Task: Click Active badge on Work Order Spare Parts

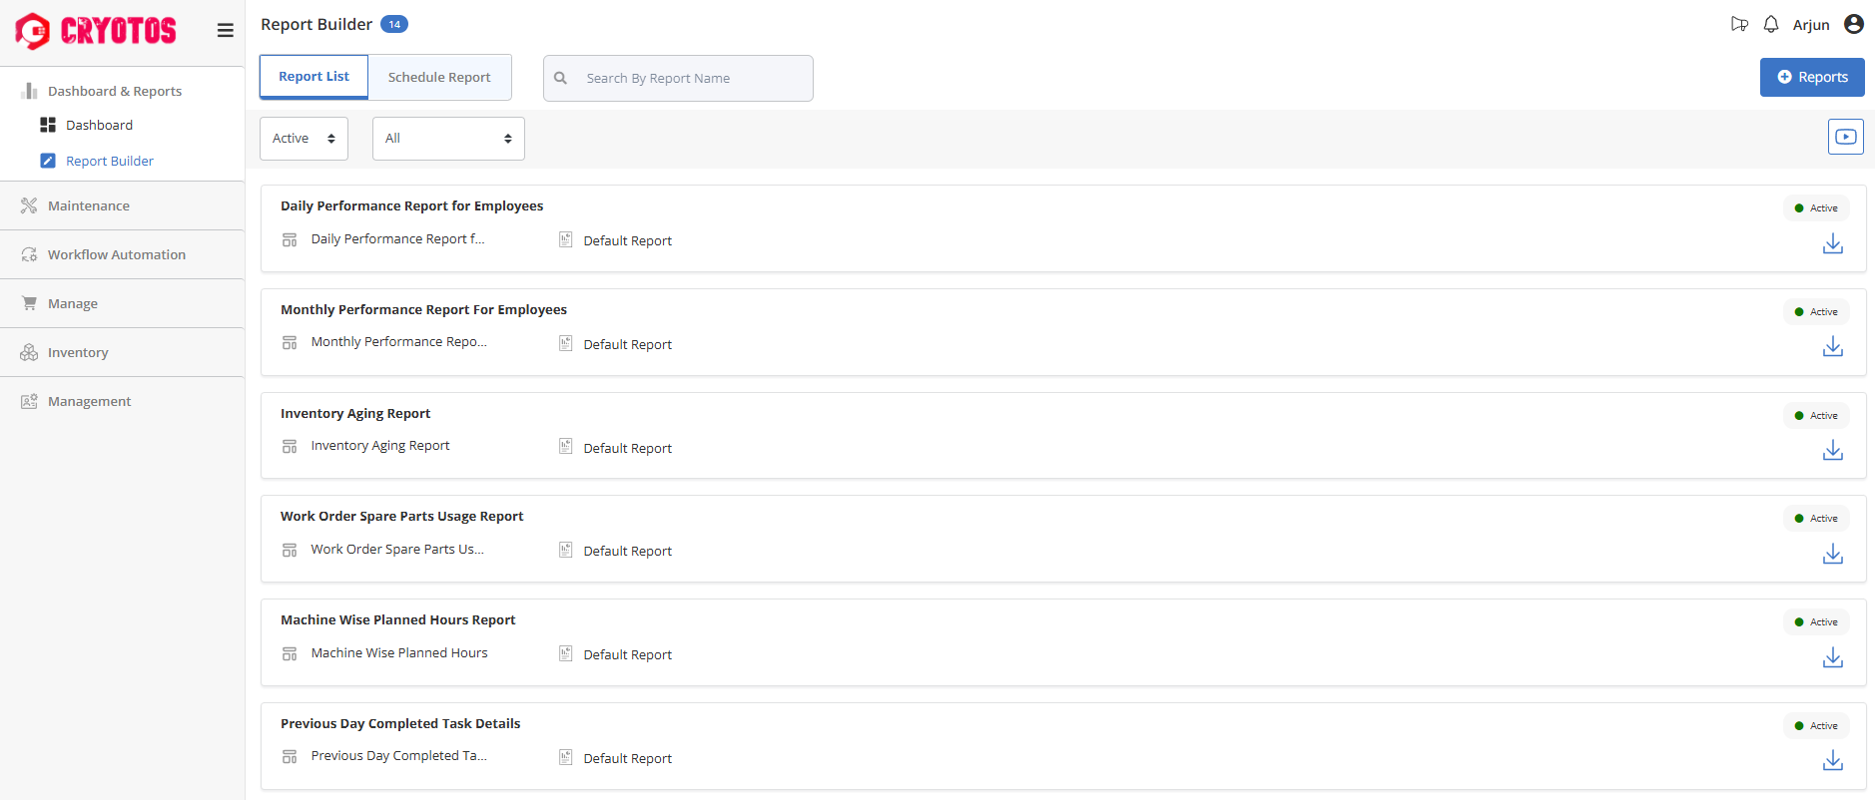Action: coord(1816,518)
